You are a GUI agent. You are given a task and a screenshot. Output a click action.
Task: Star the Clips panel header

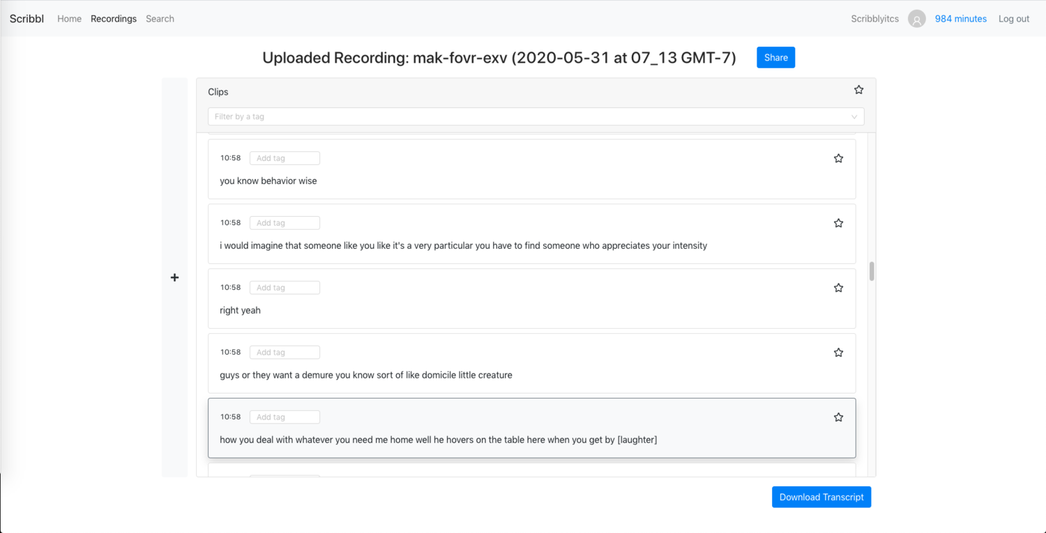pos(858,89)
